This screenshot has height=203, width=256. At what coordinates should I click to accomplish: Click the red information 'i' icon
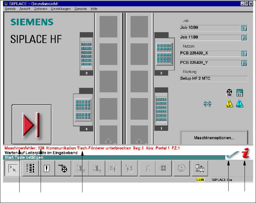[x=246, y=153]
